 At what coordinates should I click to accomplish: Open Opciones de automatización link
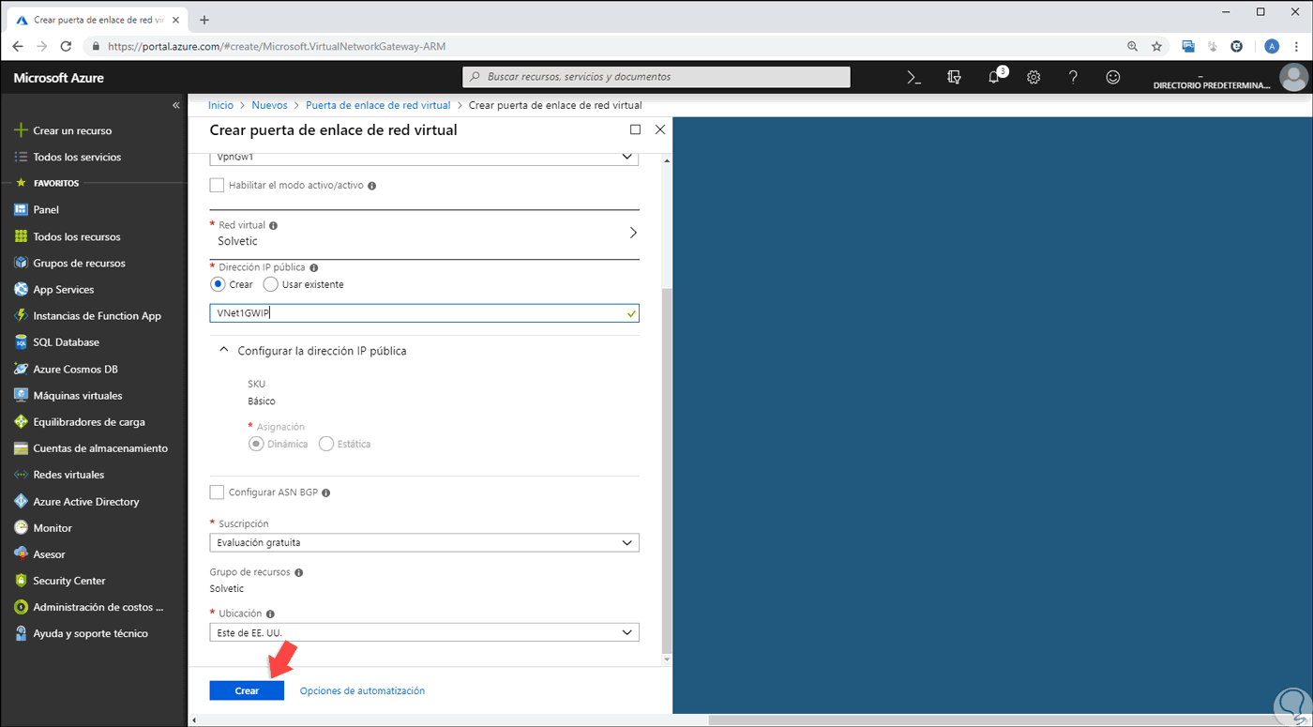362,690
